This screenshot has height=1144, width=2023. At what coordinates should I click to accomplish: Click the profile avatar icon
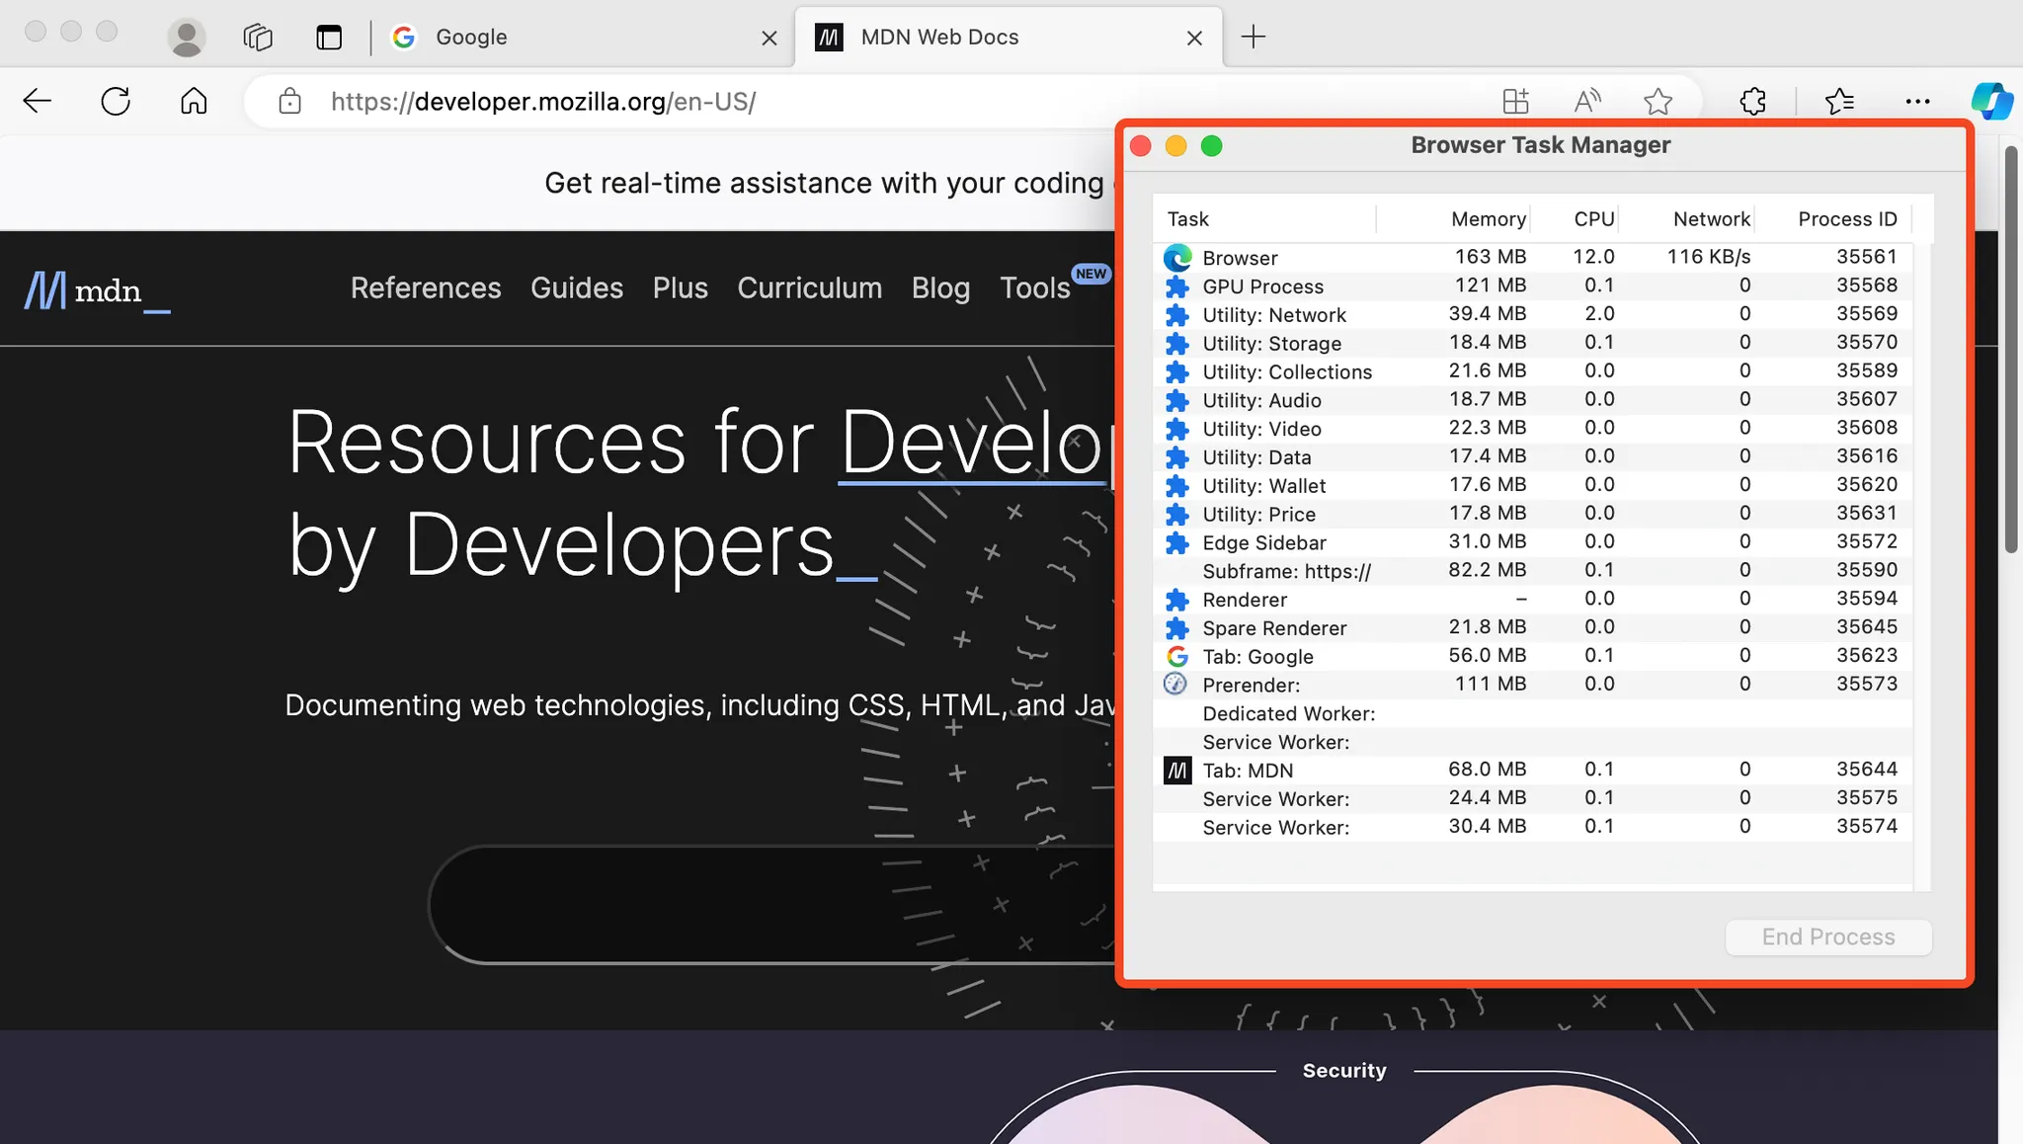[x=186, y=38]
